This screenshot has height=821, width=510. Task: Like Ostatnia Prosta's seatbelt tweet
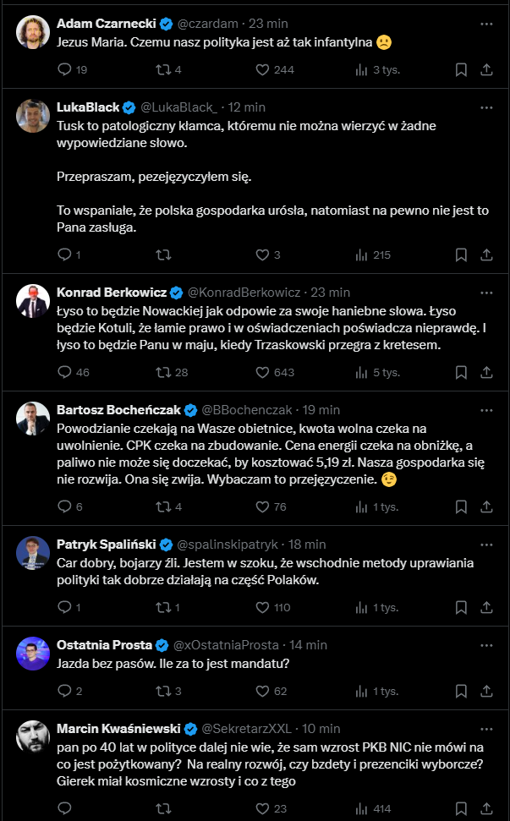(262, 691)
